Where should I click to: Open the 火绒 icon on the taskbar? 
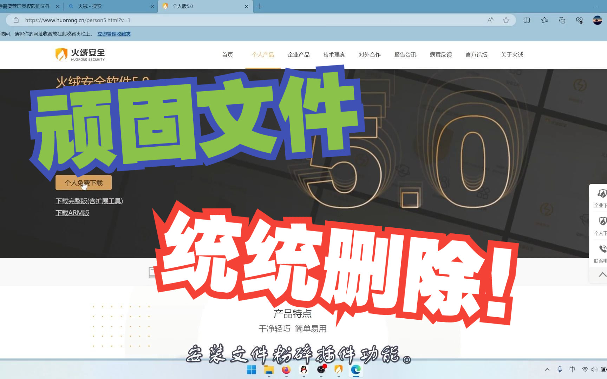pyautogui.click(x=338, y=370)
